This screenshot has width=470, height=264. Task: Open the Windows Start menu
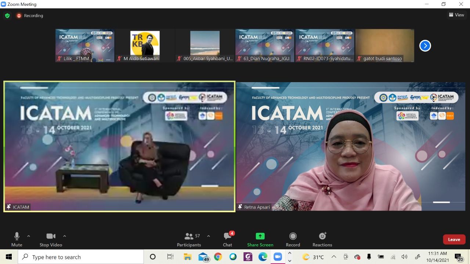pos(9,257)
